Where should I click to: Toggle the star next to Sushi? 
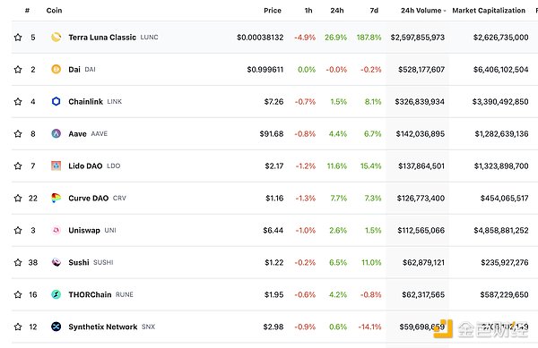click(18, 262)
